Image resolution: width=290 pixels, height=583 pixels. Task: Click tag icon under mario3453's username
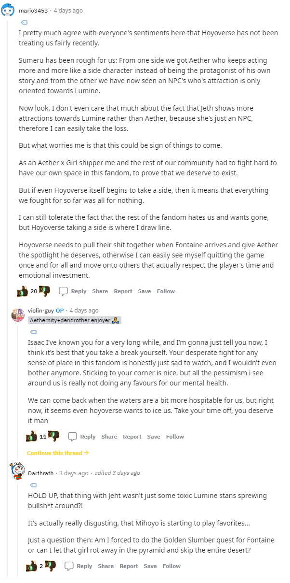24,22
